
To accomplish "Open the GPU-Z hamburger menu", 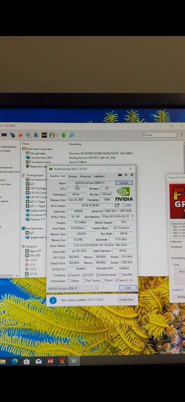I will tap(132, 175).
